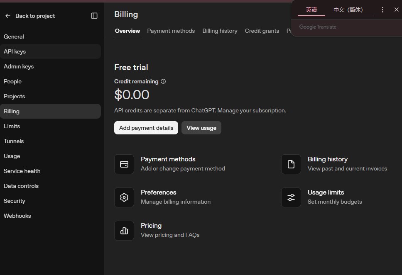The height and width of the screenshot is (275, 402).
Task: Open Admin keys in the sidebar
Action: click(x=51, y=67)
